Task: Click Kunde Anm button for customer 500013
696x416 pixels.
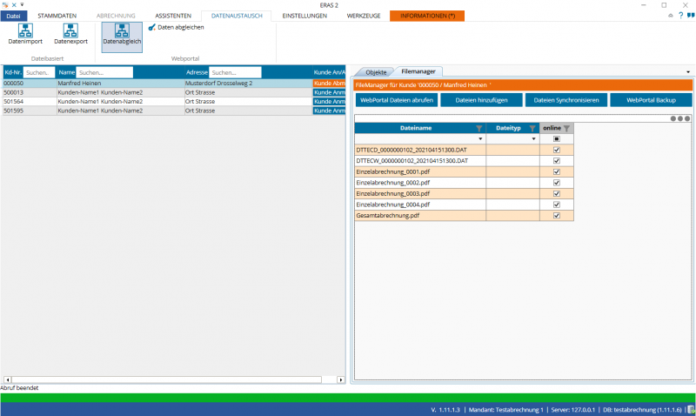Action: 330,92
